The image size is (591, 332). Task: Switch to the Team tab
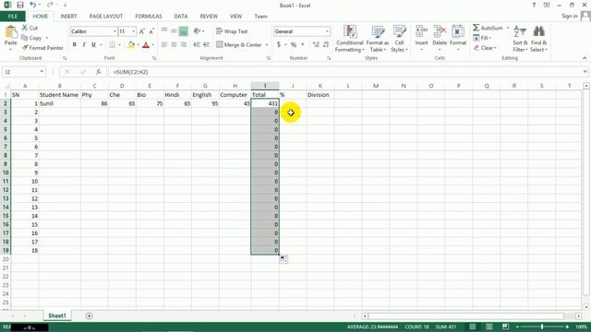[260, 17]
